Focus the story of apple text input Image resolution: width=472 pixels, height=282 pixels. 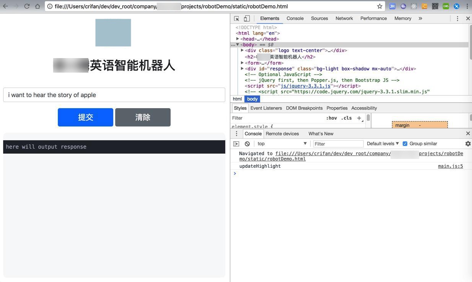[x=114, y=95]
